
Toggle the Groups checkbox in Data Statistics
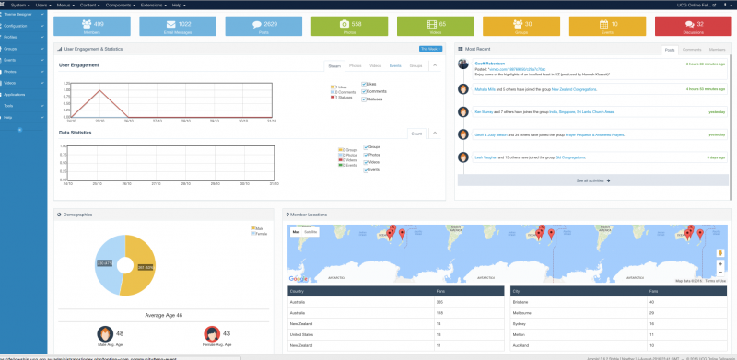coord(366,147)
